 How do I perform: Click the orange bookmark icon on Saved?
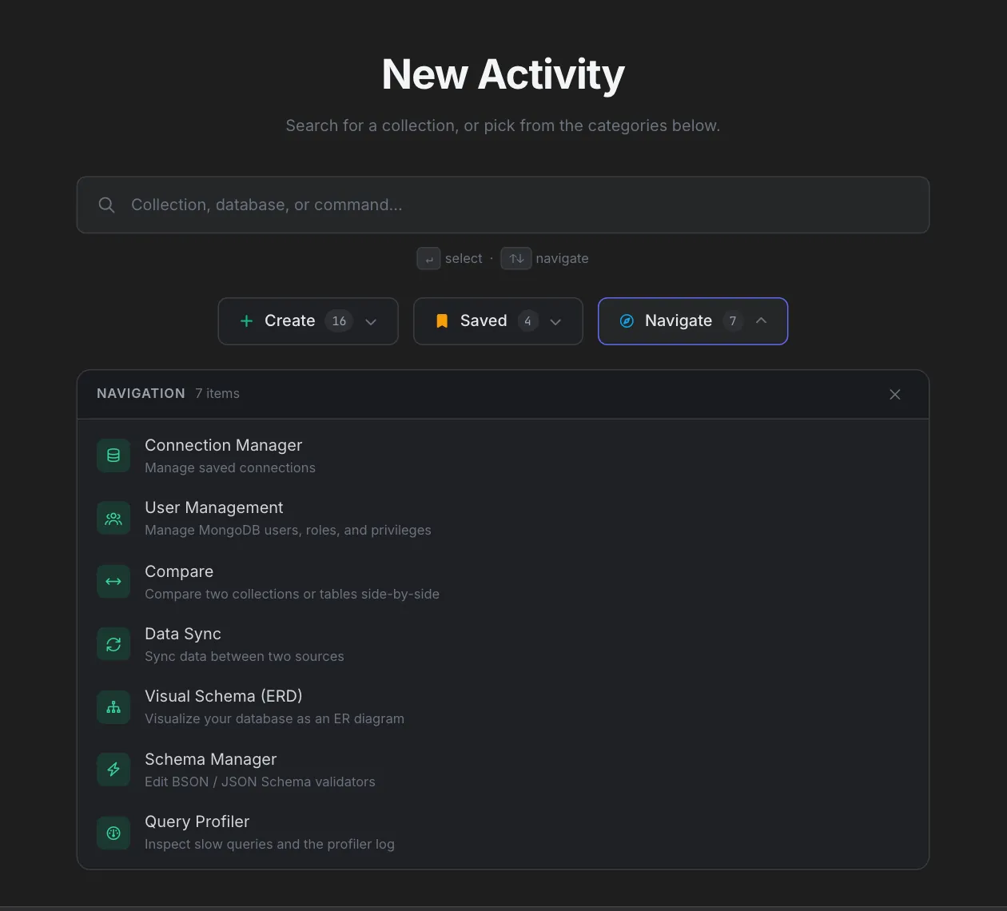click(x=442, y=321)
